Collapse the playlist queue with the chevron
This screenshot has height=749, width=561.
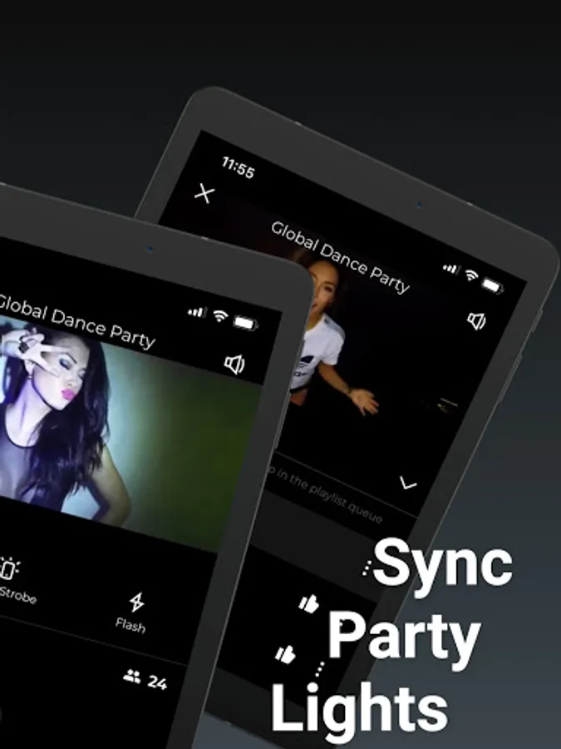click(408, 484)
